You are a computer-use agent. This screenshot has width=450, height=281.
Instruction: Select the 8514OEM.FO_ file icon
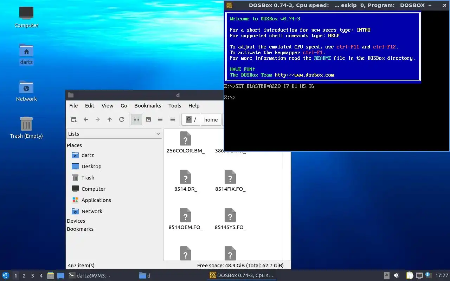pos(186,215)
